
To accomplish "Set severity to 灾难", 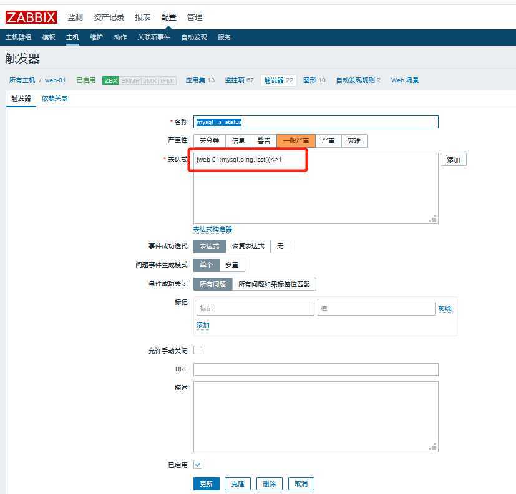I will (x=354, y=141).
